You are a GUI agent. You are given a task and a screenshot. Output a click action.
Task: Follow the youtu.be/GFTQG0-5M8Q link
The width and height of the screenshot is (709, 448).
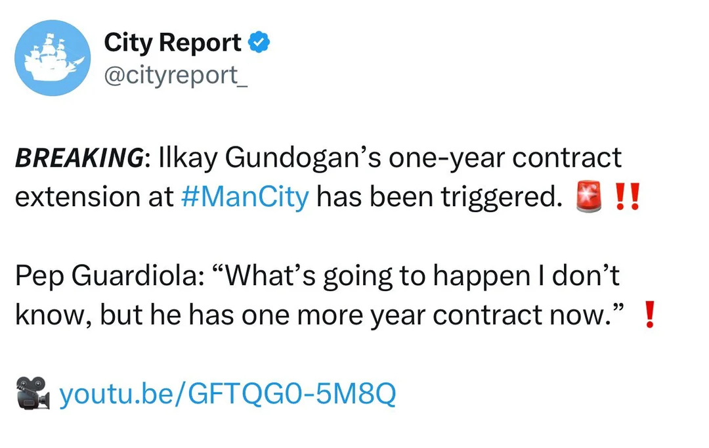click(x=228, y=393)
